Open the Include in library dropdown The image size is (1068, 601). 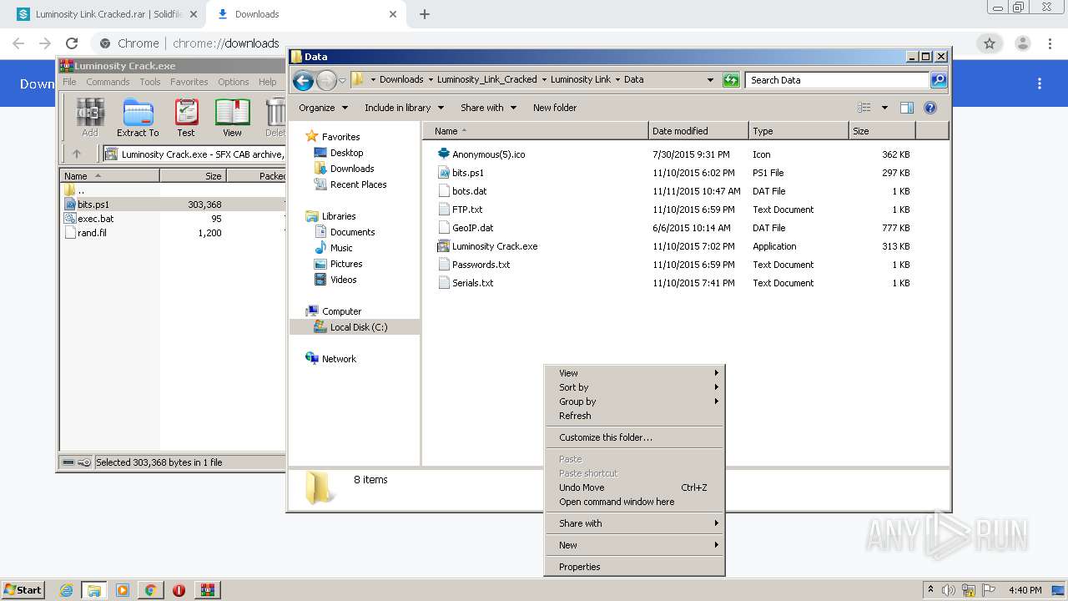(x=404, y=108)
